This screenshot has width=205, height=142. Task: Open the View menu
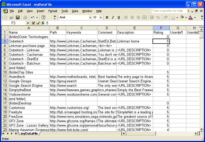click(30, 11)
